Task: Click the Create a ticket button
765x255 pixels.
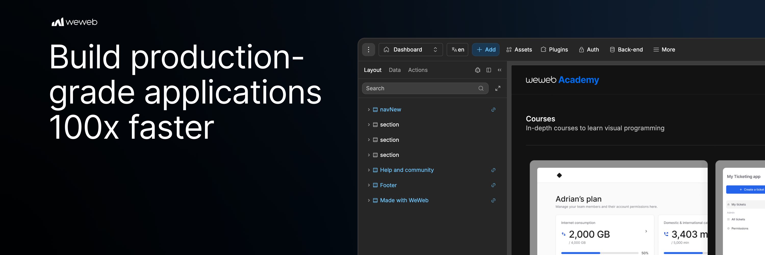Action: click(745, 189)
